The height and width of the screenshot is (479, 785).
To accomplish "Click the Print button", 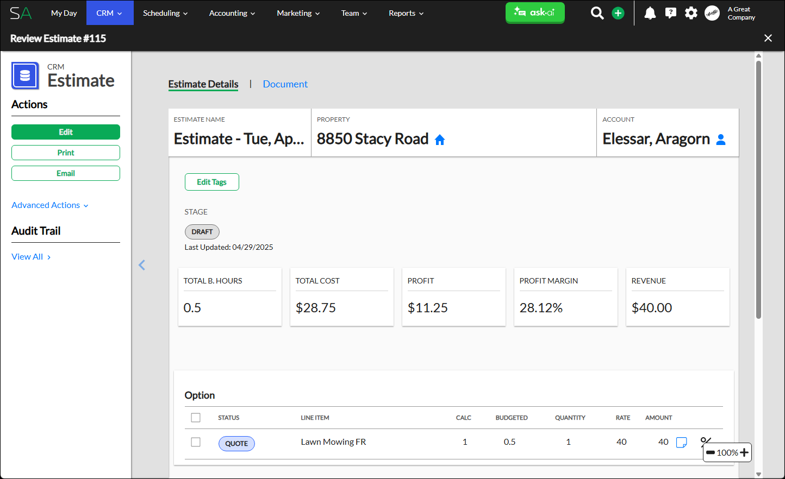I will click(66, 153).
